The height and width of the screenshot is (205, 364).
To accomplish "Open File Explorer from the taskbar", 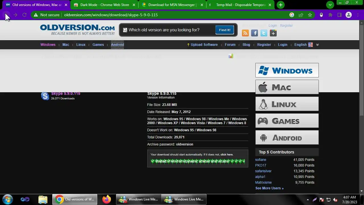I will 43,199.
